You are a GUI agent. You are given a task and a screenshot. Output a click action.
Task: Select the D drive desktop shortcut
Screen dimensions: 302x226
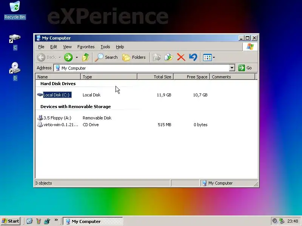click(x=15, y=72)
